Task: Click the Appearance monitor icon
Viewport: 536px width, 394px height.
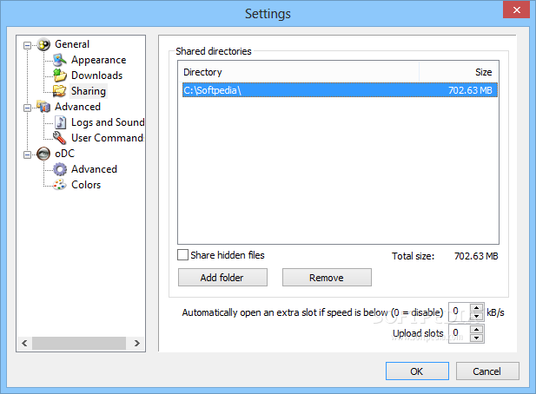Action: (x=59, y=60)
